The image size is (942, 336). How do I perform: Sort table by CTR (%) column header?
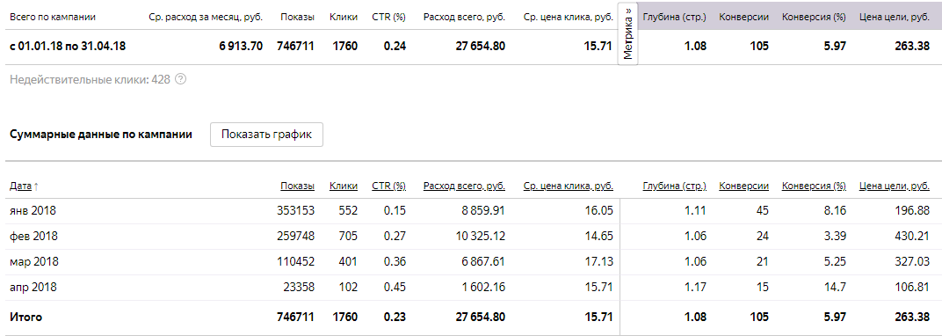pyautogui.click(x=388, y=186)
